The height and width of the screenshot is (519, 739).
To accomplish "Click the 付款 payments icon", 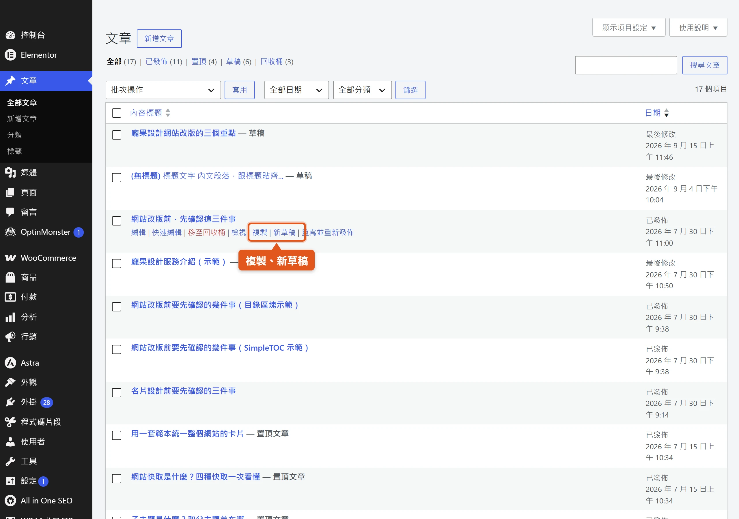I will [x=10, y=297].
